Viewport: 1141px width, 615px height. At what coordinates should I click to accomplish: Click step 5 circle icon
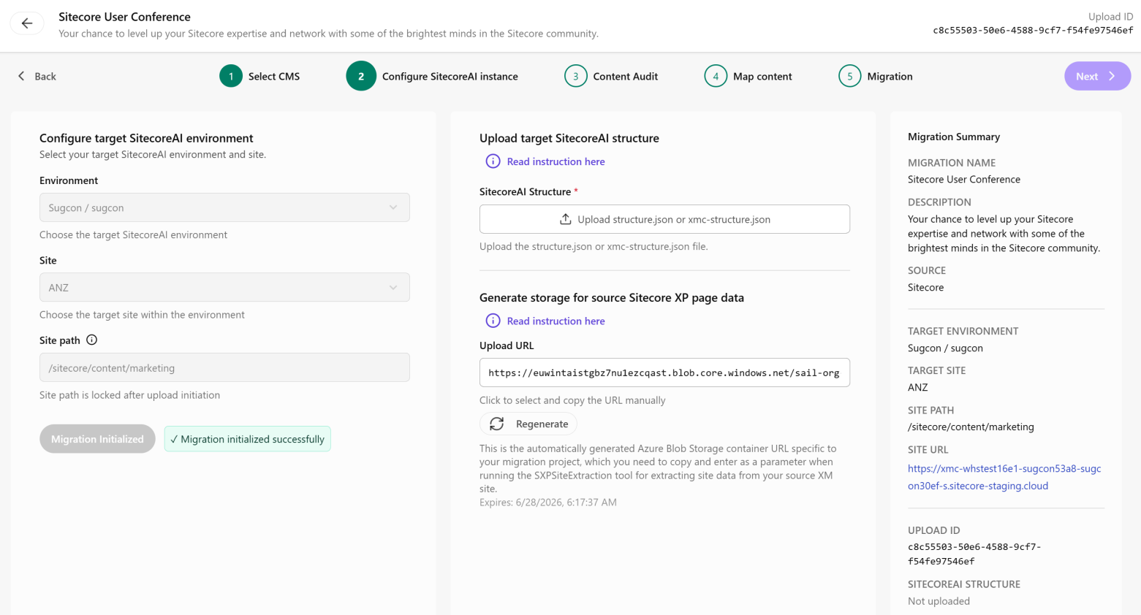850,76
